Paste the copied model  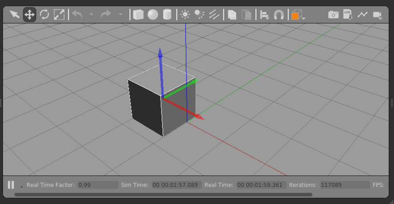click(x=246, y=15)
